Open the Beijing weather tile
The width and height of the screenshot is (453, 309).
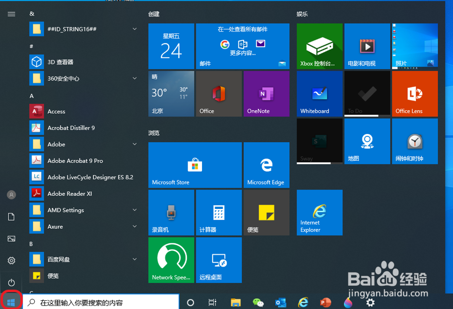[x=171, y=94]
